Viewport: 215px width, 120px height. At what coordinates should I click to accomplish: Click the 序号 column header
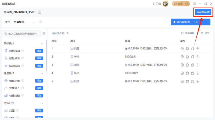click(x=54, y=41)
